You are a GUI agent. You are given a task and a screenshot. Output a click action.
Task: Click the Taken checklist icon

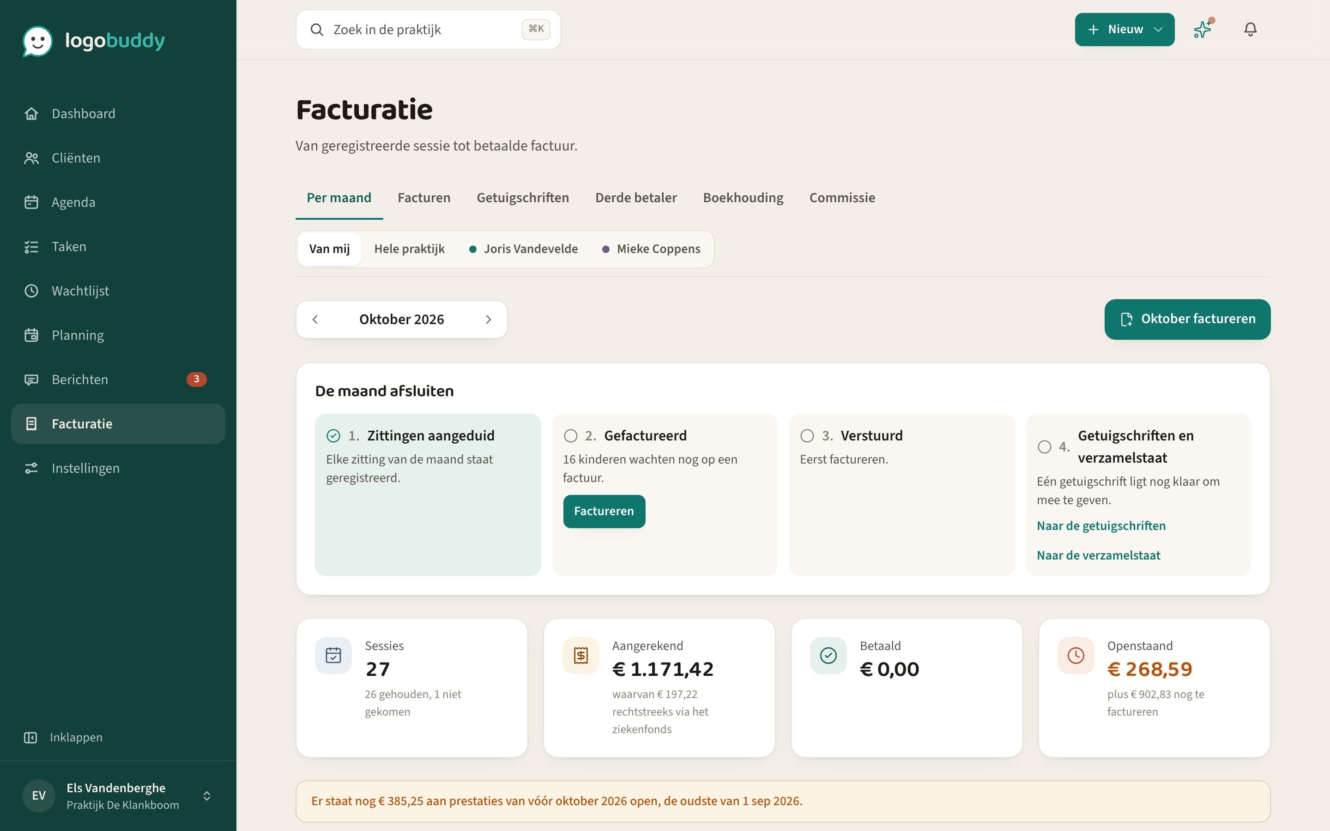tap(31, 247)
